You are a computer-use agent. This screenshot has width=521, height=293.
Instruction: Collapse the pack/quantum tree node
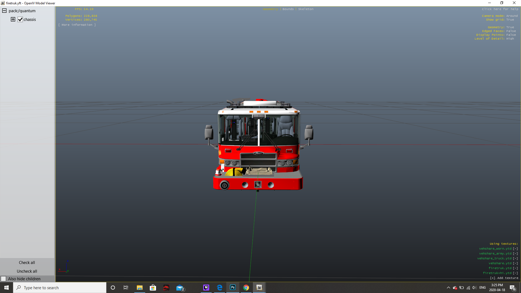4,11
